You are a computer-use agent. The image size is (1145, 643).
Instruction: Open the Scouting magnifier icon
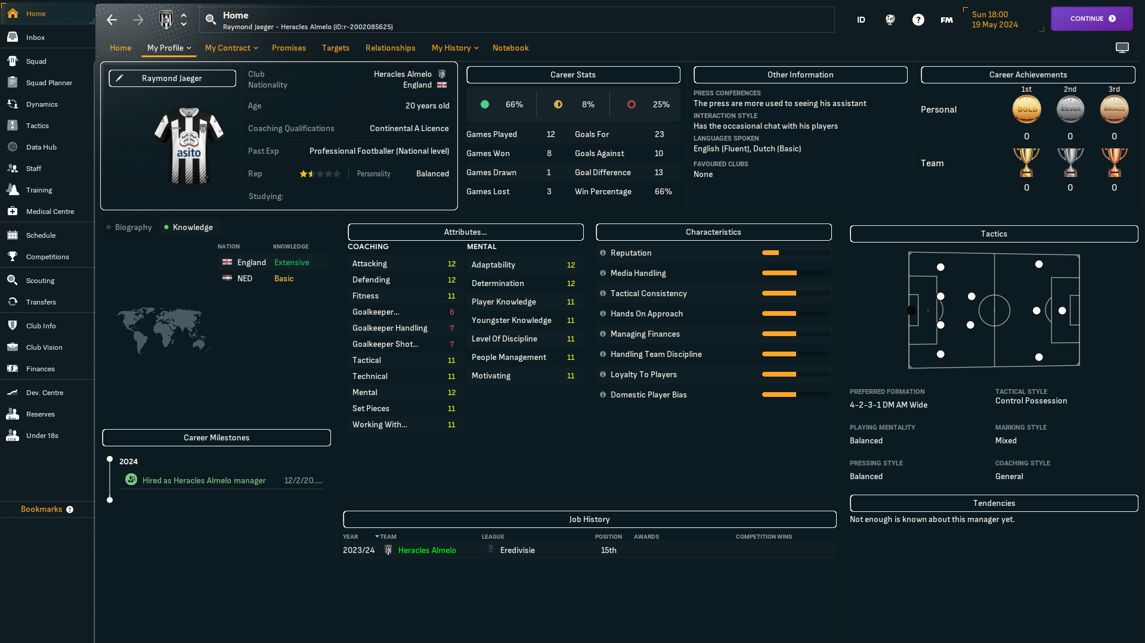tap(13, 280)
